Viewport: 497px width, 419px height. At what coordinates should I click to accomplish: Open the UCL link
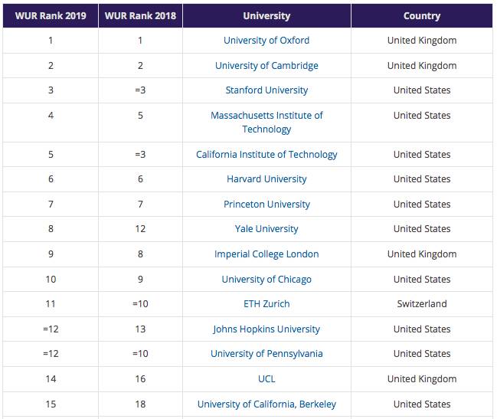click(266, 379)
